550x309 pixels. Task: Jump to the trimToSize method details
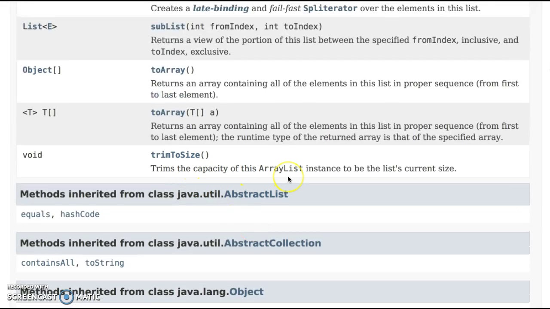point(175,155)
